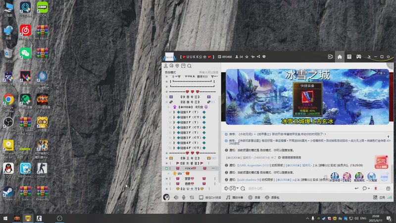Select the 挂接2F（T） sub-channel
396x223 pixels.
190,122
